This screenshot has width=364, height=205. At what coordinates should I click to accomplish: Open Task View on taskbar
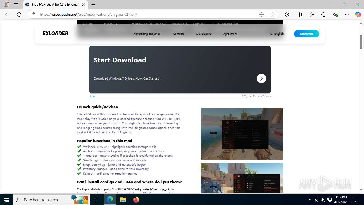pos(96,200)
